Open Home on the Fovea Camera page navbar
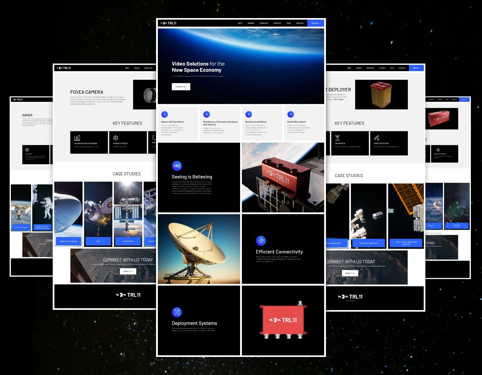 127,68
